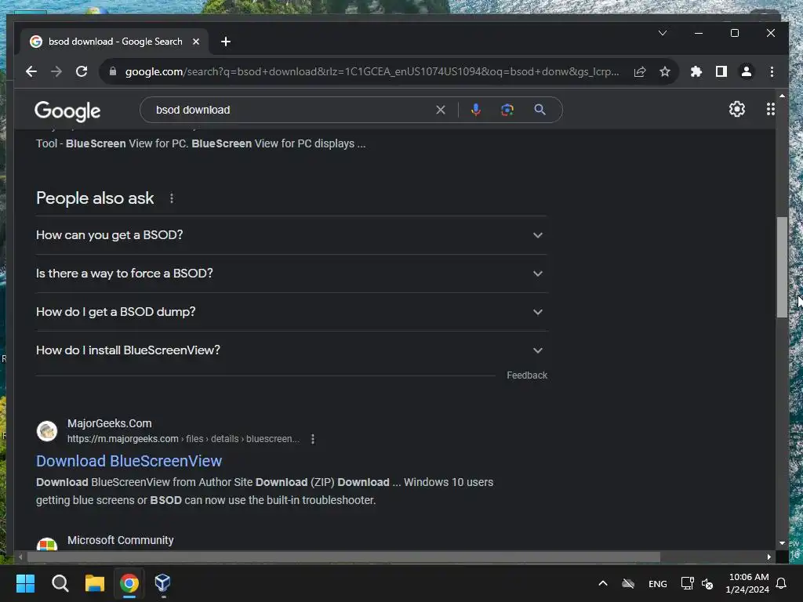Screen dimensions: 803x602
Task: Open the Chrome profile avatar
Action: (747, 71)
